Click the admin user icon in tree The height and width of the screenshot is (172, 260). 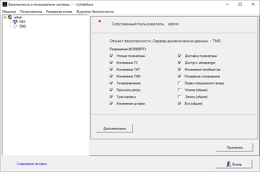pos(10,17)
